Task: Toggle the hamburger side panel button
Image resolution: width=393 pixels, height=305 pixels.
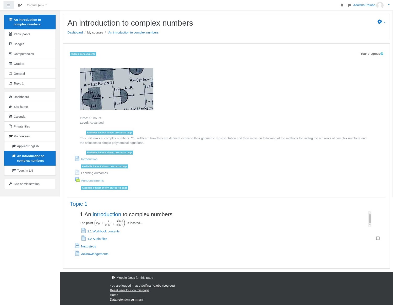Action: [x=8, y=5]
